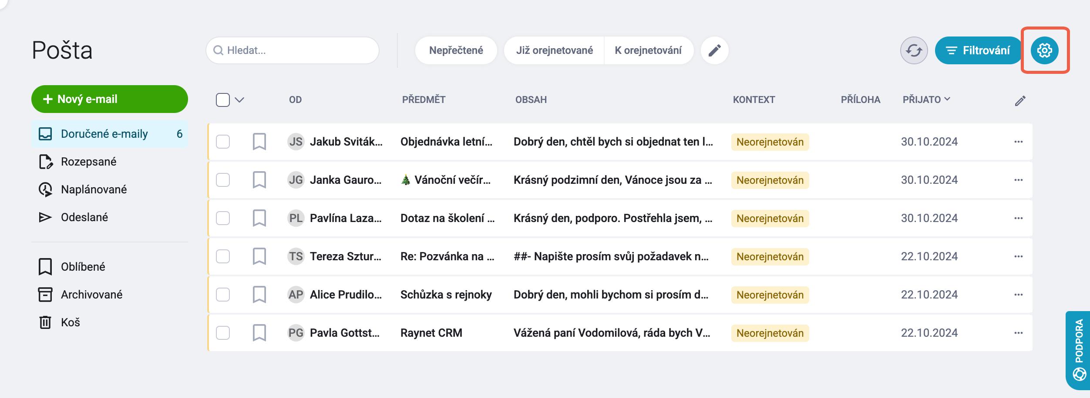Viewport: 1090px width, 398px height.
Task: Select checkbox for Janka Gauro email
Action: click(x=223, y=180)
